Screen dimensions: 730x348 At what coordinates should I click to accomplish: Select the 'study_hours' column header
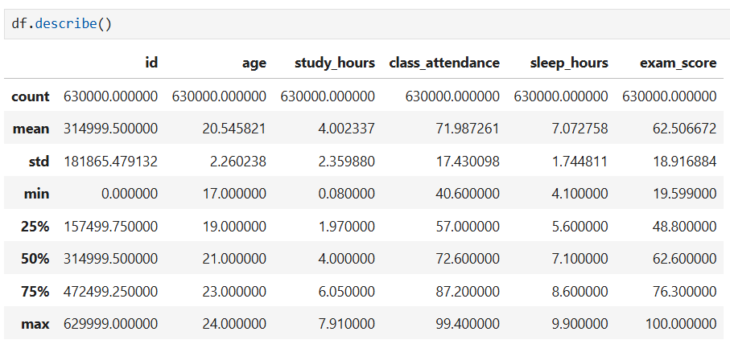(x=335, y=63)
